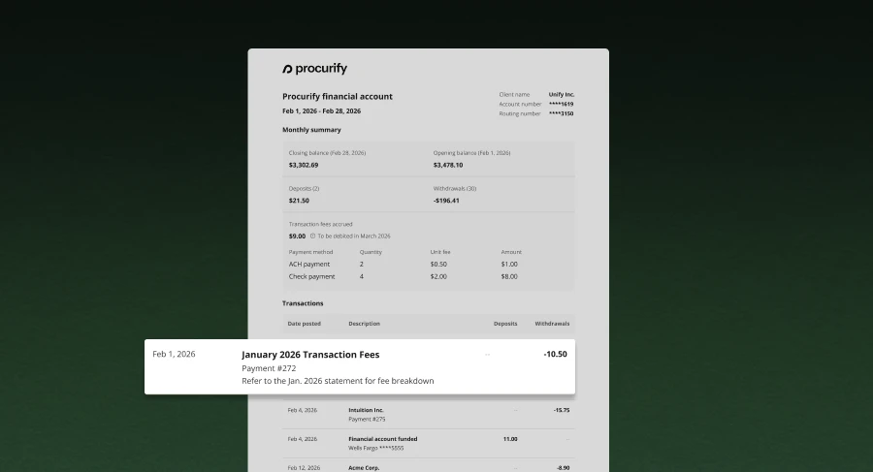Click the "Check payment" row label
Image resolution: width=873 pixels, height=472 pixels.
pos(311,276)
